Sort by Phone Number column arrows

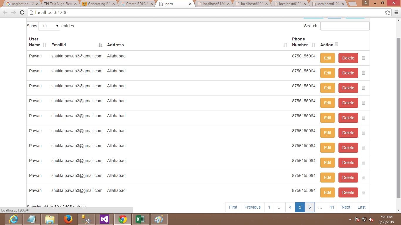pyautogui.click(x=313, y=45)
